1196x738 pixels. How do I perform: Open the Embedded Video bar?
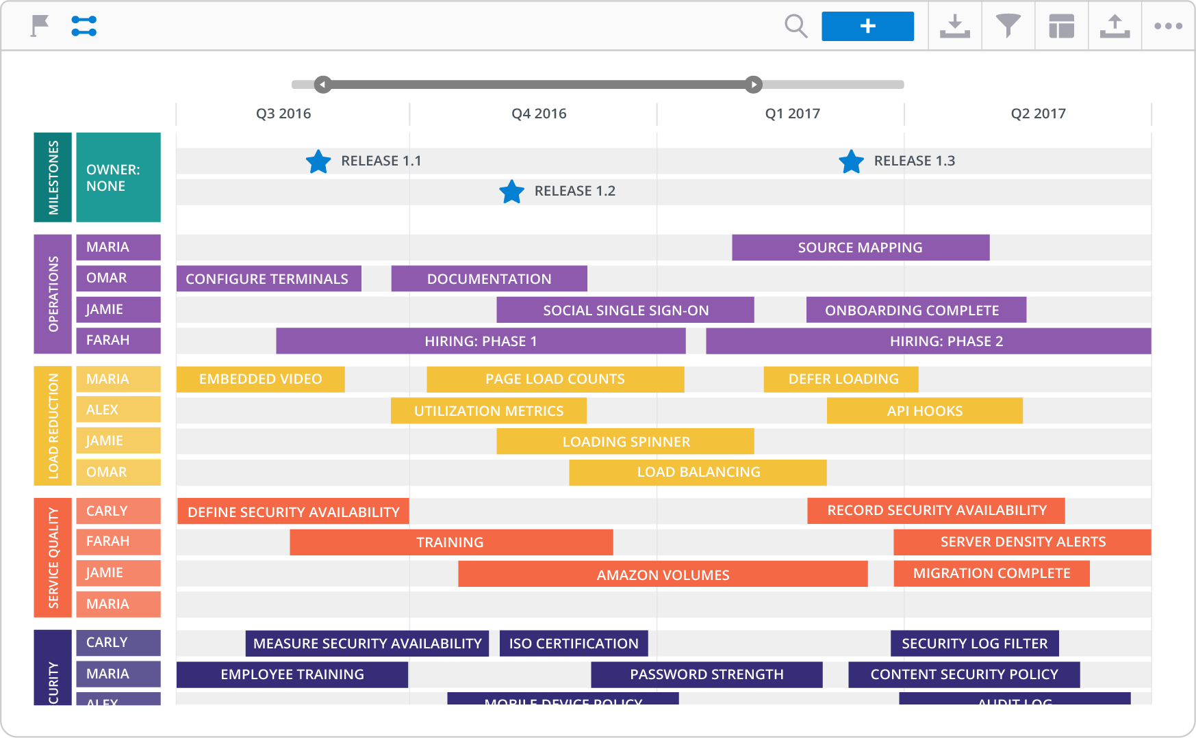click(260, 379)
